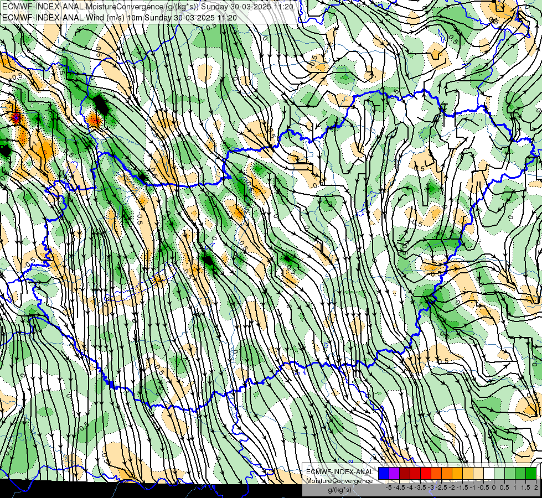Click the '-4.5' legend tick label
The image size is (542, 498).
click(399, 487)
